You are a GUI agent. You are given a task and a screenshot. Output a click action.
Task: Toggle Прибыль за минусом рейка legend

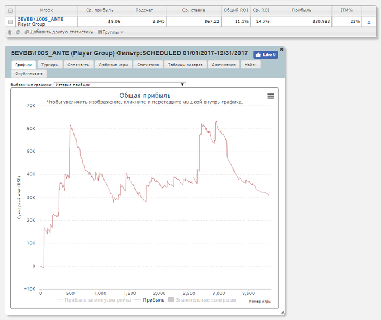(x=94, y=300)
